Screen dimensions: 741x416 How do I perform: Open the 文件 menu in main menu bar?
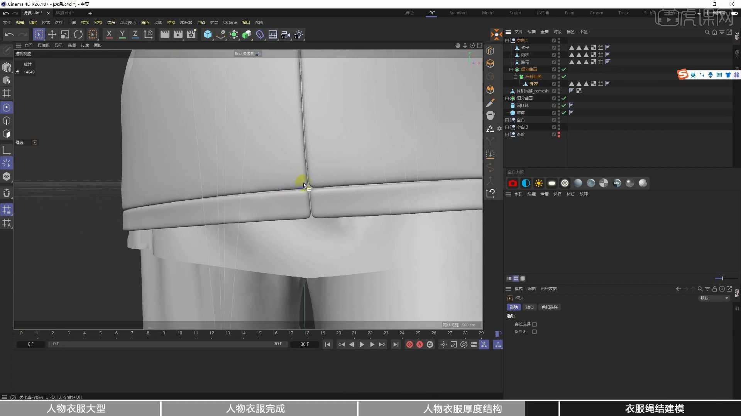point(7,23)
